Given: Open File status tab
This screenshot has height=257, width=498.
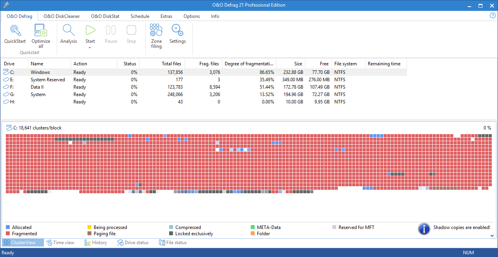Looking at the screenshot, I should tap(173, 243).
